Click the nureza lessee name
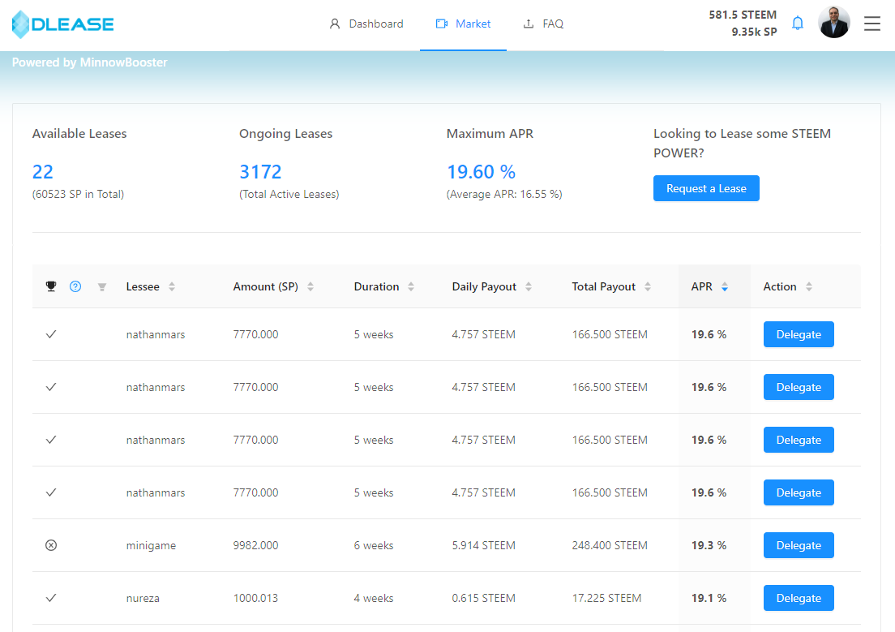This screenshot has height=632, width=895. pyautogui.click(x=143, y=598)
